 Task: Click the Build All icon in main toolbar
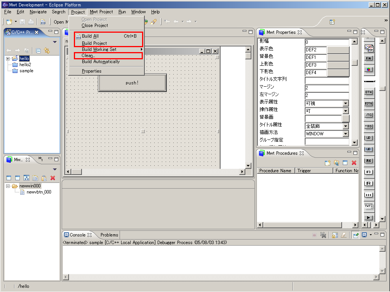pos(43,22)
